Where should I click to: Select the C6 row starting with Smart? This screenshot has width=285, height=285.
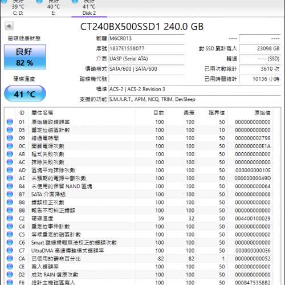click(x=142, y=242)
